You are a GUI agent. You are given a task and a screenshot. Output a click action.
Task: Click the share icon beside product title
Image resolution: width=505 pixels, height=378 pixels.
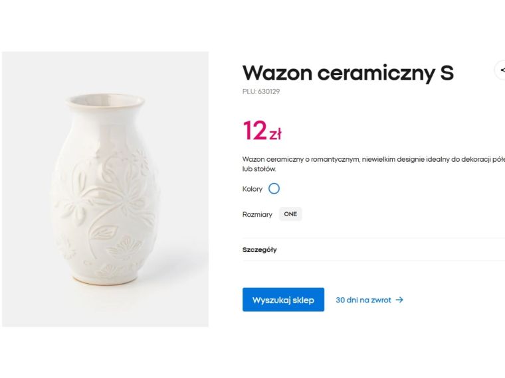click(501, 70)
